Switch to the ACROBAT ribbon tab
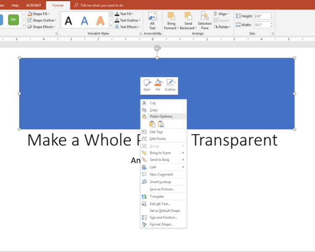The width and height of the screenshot is (315, 252). click(x=34, y=5)
